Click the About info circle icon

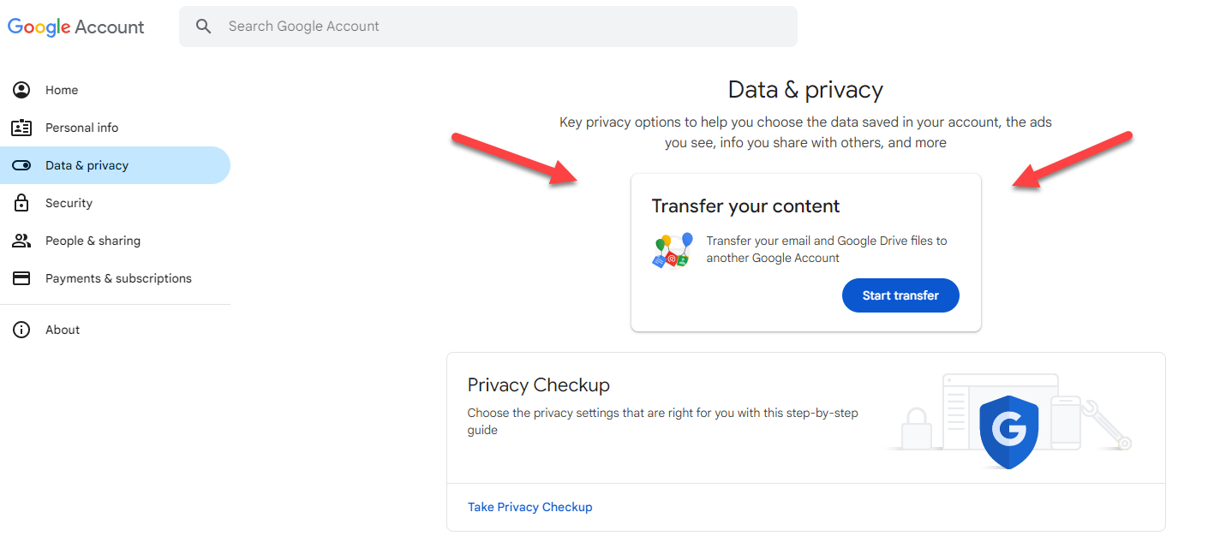(21, 330)
